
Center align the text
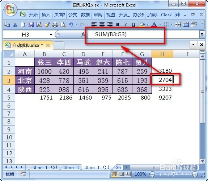pyautogui.click(x=102, y=24)
